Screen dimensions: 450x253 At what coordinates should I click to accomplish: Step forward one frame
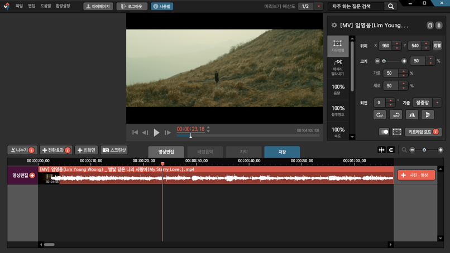(x=167, y=133)
